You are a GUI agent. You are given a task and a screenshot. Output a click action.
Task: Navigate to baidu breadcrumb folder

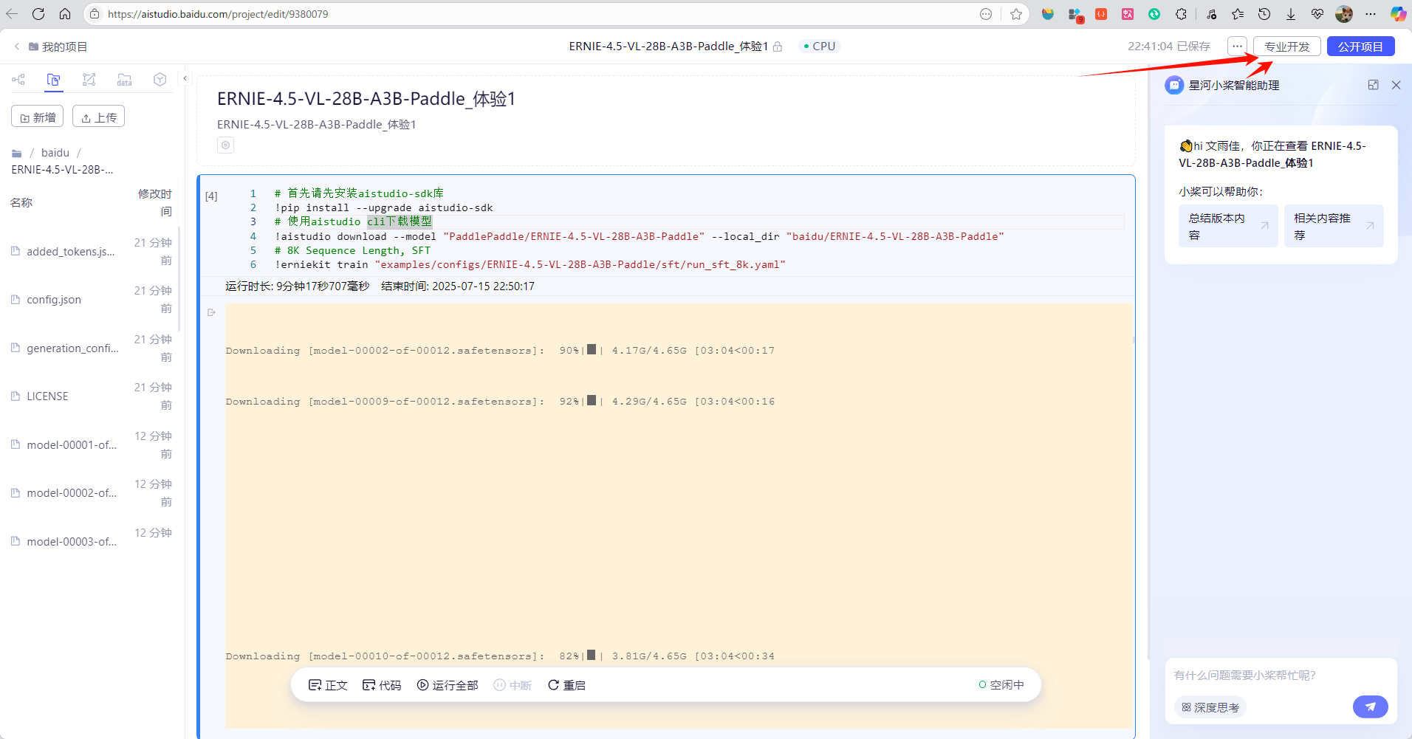click(x=55, y=153)
